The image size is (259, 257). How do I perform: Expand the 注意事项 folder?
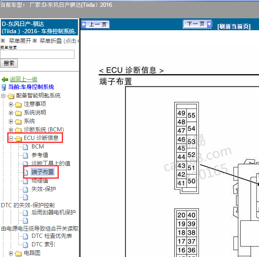[x=11, y=104]
